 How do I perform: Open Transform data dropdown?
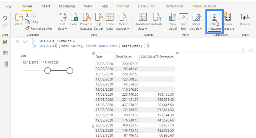(143, 22)
